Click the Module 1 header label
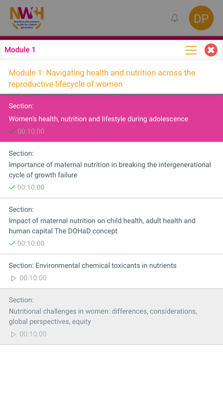 20,50
